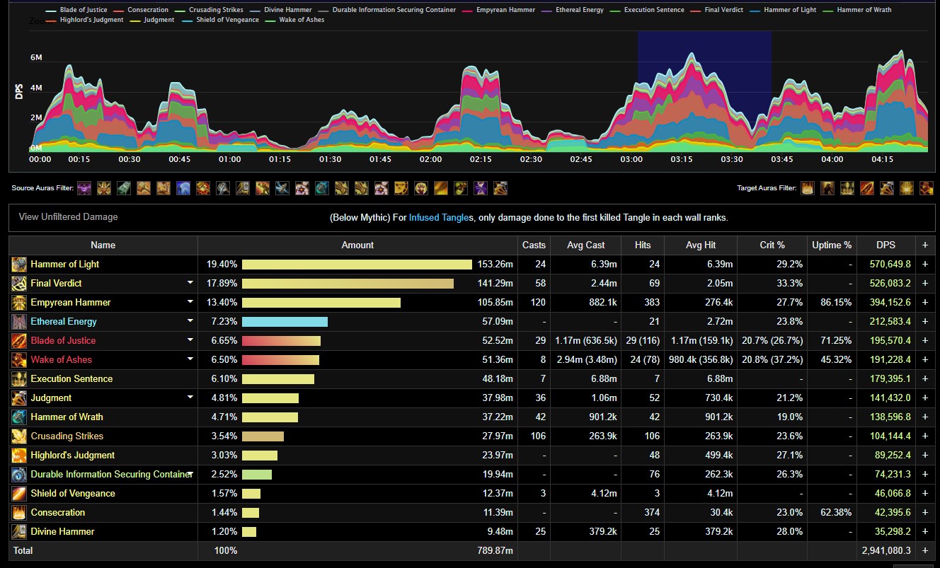Sort table by Crit % column header

[772, 245]
